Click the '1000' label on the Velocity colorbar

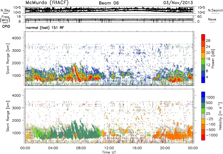(210, 97)
